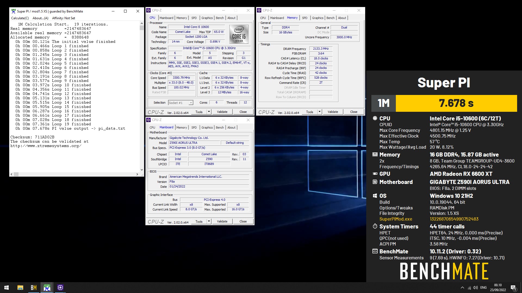522x293 pixels.
Task: Open the Windows Start menu
Action: [7, 288]
